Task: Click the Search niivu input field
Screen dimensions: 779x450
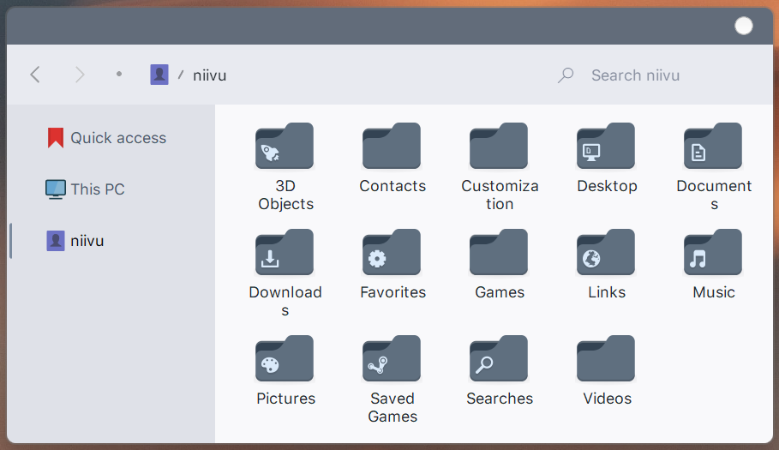Action: point(651,75)
